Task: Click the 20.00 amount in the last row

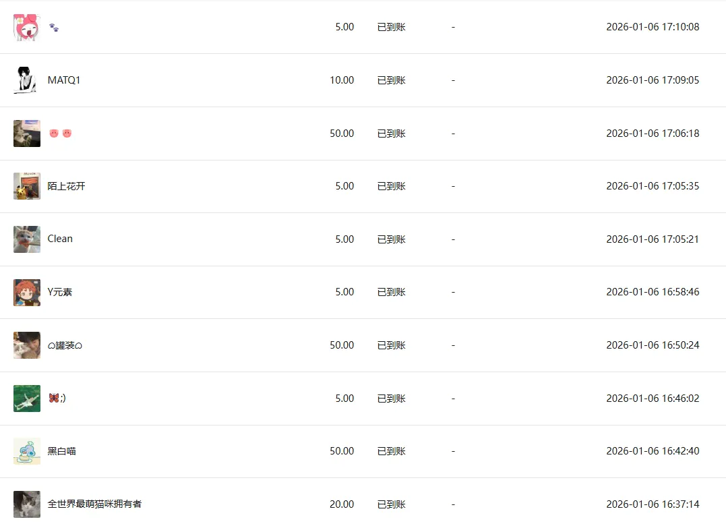Action: pyautogui.click(x=342, y=504)
